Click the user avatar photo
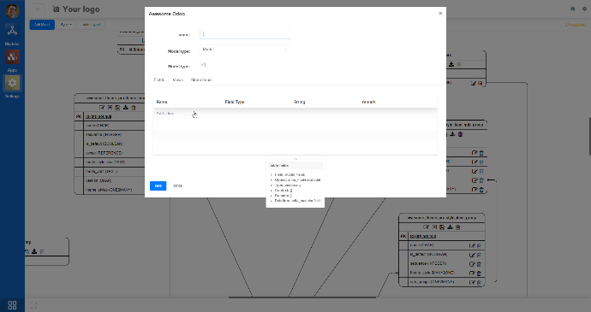Image resolution: width=591 pixels, height=312 pixels. click(12, 10)
